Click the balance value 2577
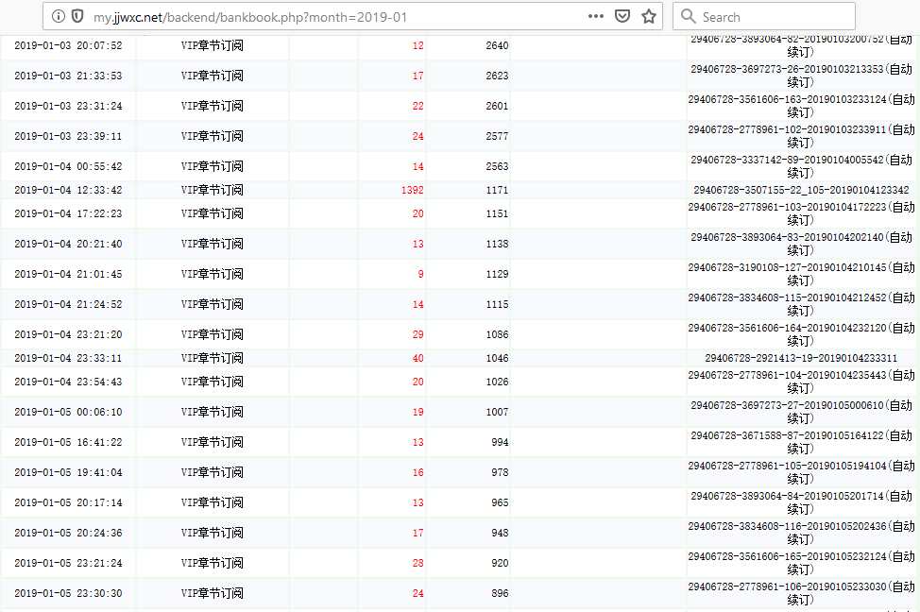 tap(497, 136)
